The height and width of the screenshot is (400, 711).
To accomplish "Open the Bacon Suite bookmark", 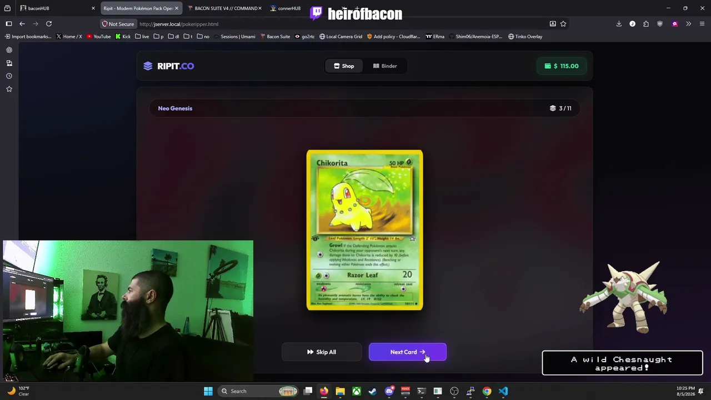I will point(275,37).
